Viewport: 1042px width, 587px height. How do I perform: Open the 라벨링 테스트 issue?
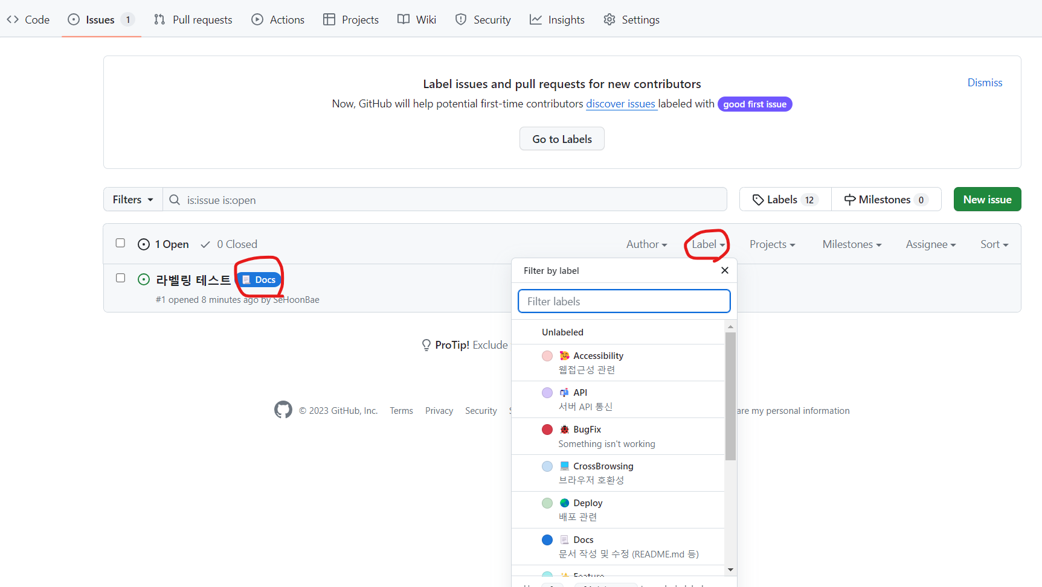point(193,280)
